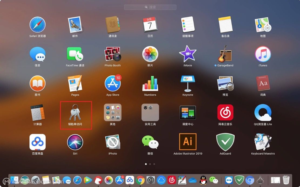Expand the 实用工具 Utilities folder
The image size is (300, 187).
pyautogui.click(x=150, y=112)
